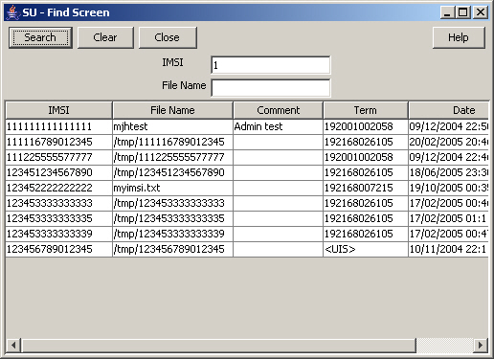Maximize the SU - Find Screen window
Screen dimensions: 494x359
pos(463,12)
